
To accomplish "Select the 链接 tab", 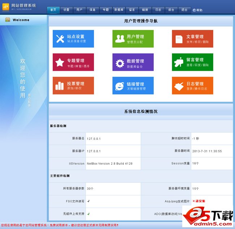I will [145, 10].
